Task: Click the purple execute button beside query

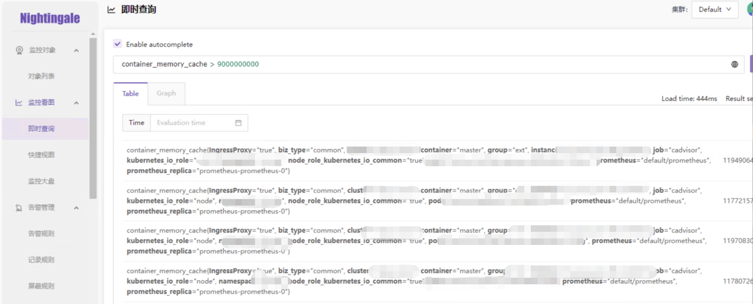Action: click(751, 64)
